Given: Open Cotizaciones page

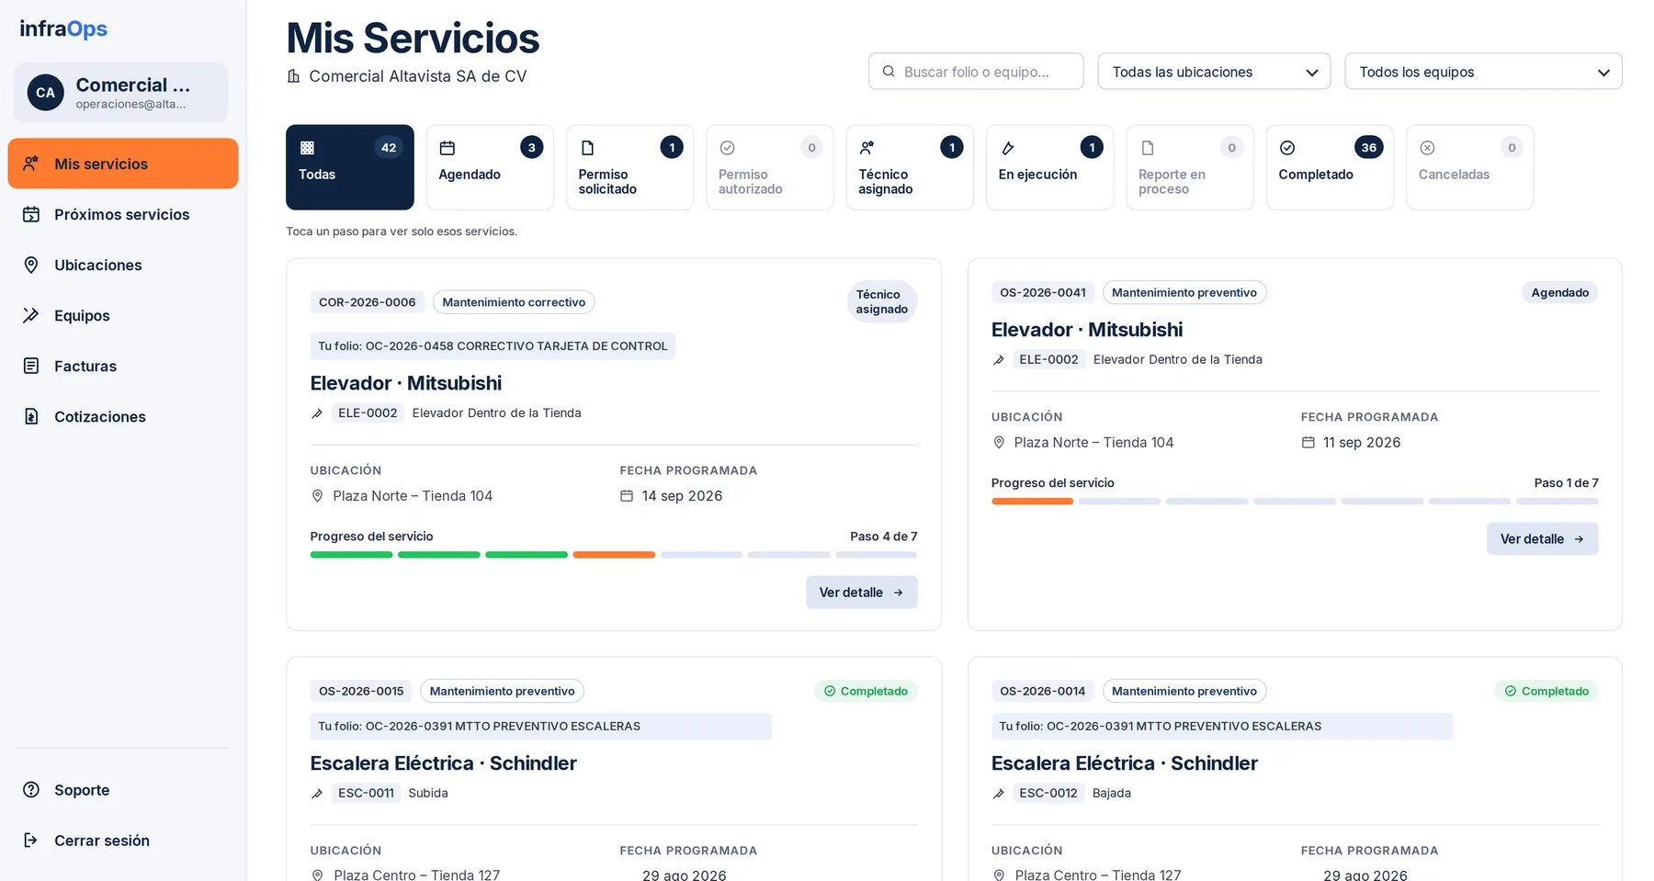Looking at the screenshot, I should click(x=123, y=416).
